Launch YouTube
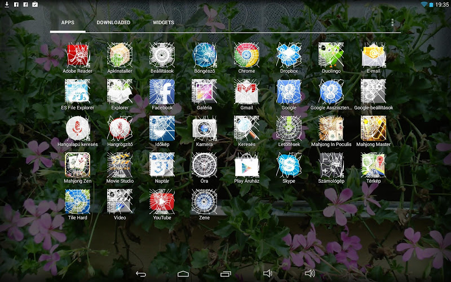The image size is (451, 282). click(162, 202)
